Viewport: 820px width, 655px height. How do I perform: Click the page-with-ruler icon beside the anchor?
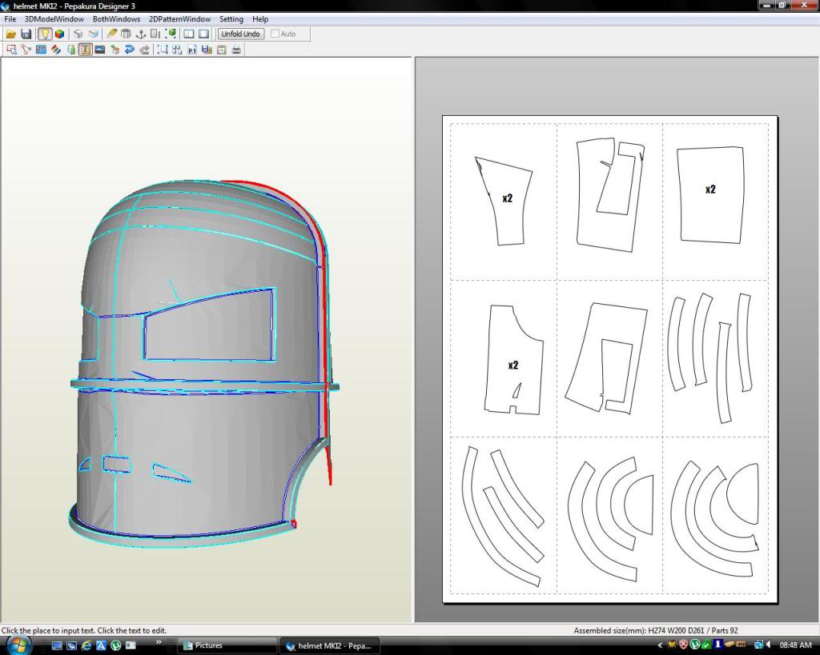(x=155, y=34)
